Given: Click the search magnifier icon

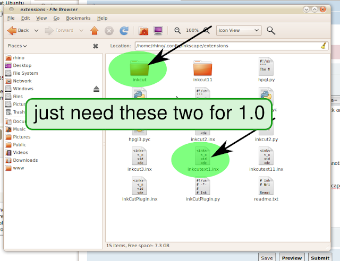Looking at the screenshot, I should [x=271, y=31].
